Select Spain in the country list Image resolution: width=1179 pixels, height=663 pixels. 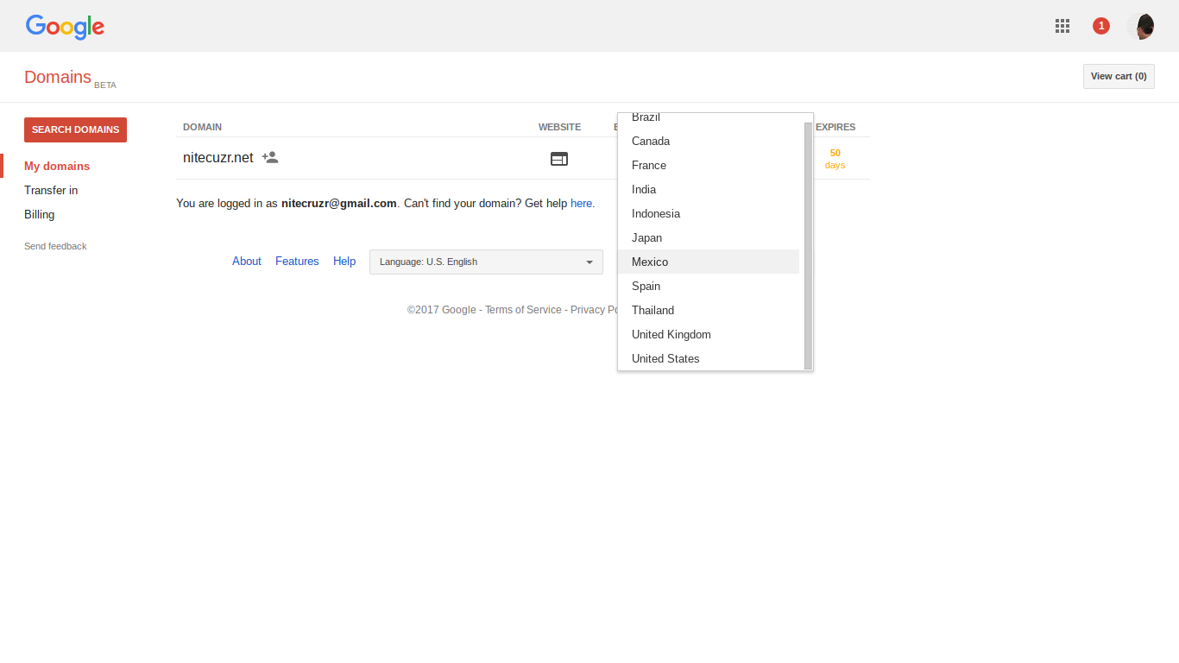tap(709, 286)
